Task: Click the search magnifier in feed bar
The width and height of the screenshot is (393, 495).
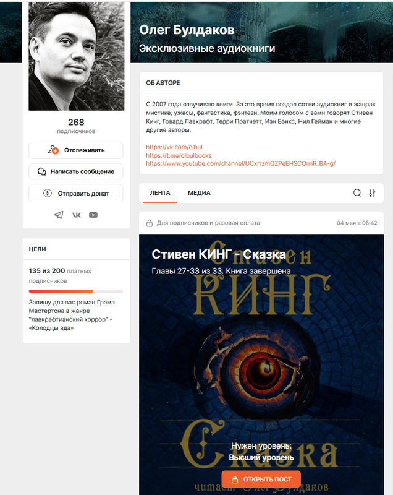Action: point(357,193)
